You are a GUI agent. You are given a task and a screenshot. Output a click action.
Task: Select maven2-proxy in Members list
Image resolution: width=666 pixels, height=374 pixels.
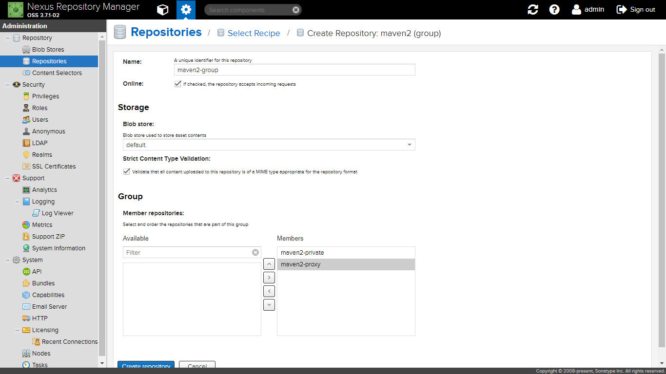coord(346,264)
